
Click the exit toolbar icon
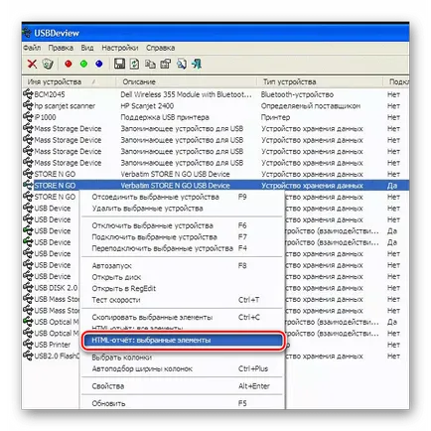(197, 64)
